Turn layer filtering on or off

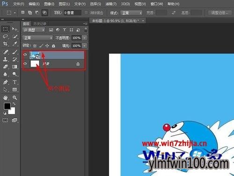[x=86, y=30]
